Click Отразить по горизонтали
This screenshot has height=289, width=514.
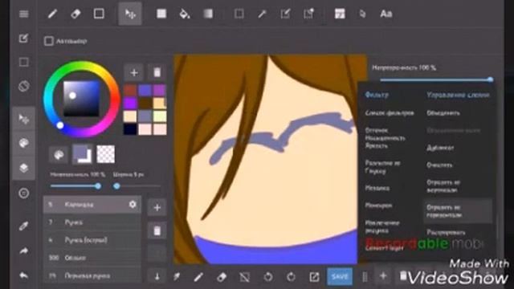coord(458,211)
